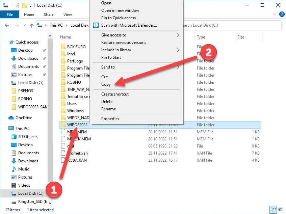286x214 pixels.
Task: Switch to the Details view layout
Action: tap(273, 210)
